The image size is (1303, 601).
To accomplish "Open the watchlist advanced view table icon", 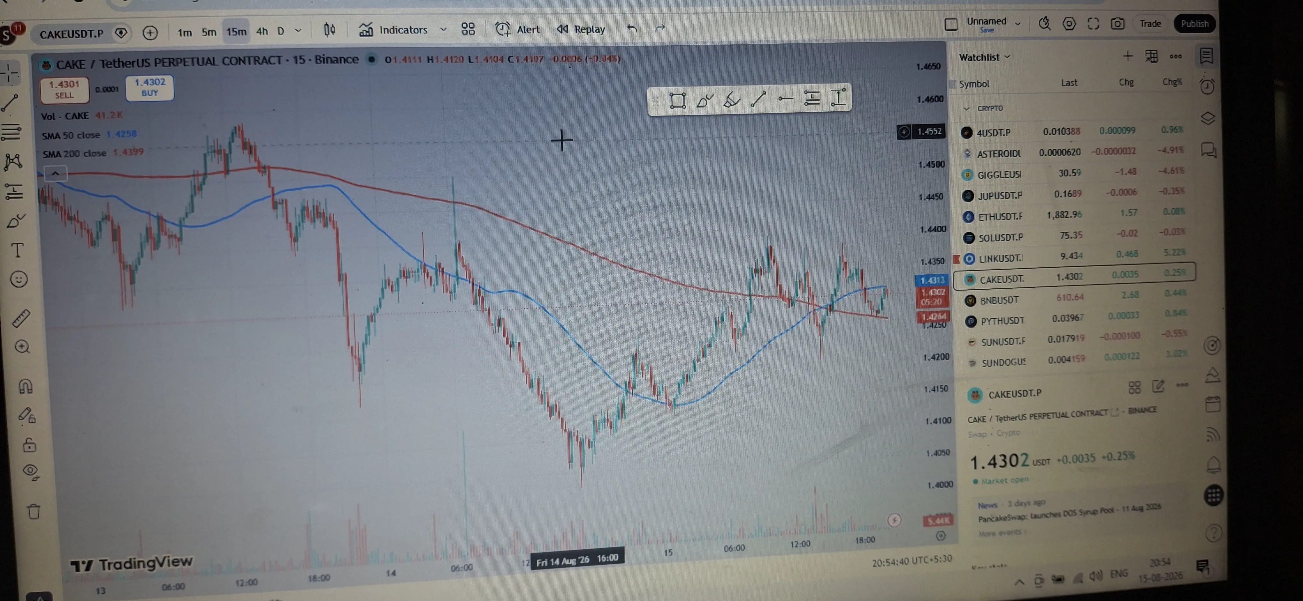I will click(x=1151, y=56).
